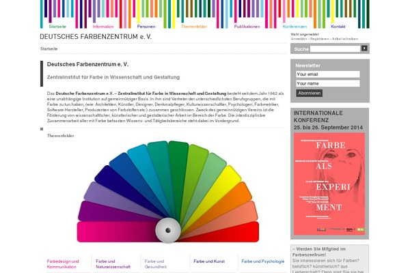This screenshot has width=410, height=273.
Task: Focus the Suche search field
Action: [x=335, y=48]
